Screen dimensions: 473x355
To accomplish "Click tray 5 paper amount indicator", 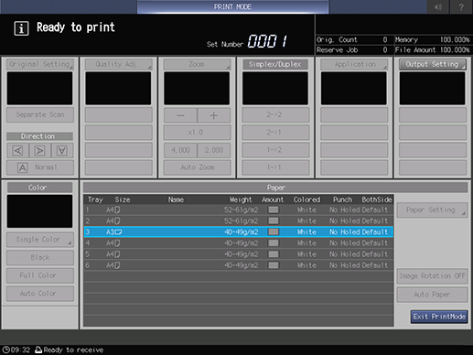I will click(274, 254).
